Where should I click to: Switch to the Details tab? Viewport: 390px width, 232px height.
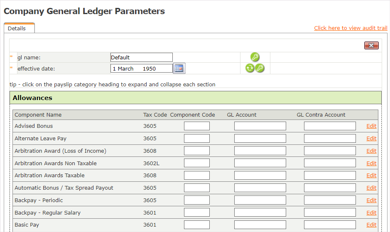pyautogui.click(x=17, y=29)
